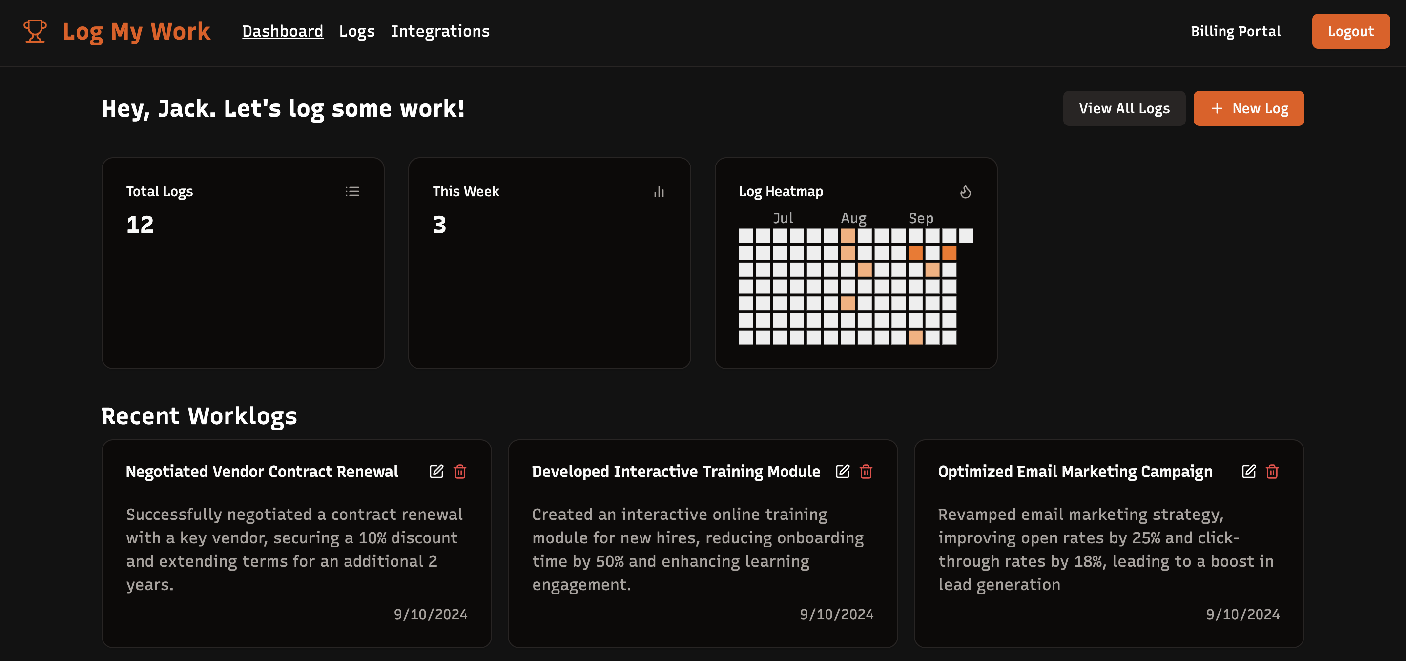The image size is (1406, 661).
Task: Go to the Dashboard tab
Action: click(x=283, y=31)
